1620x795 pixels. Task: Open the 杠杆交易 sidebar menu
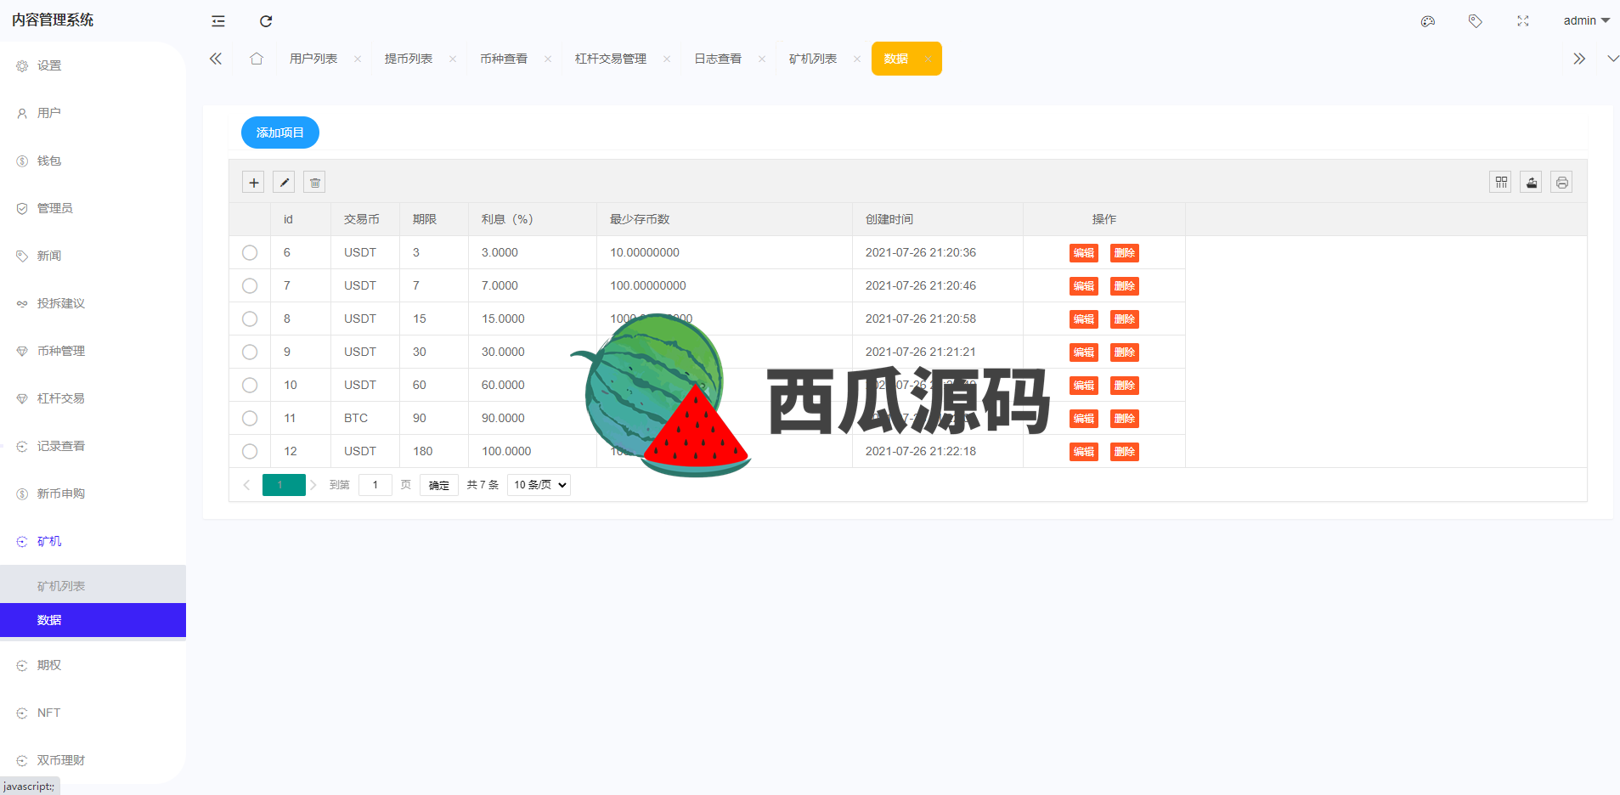pos(93,398)
